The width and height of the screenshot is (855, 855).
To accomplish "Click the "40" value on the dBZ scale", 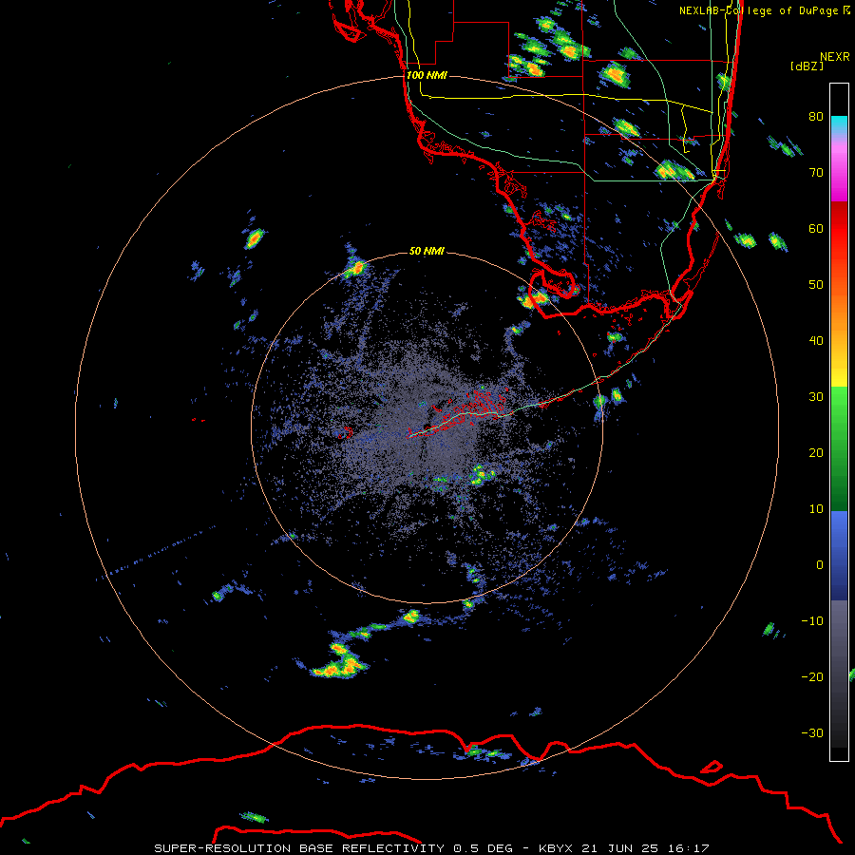I will (816, 341).
